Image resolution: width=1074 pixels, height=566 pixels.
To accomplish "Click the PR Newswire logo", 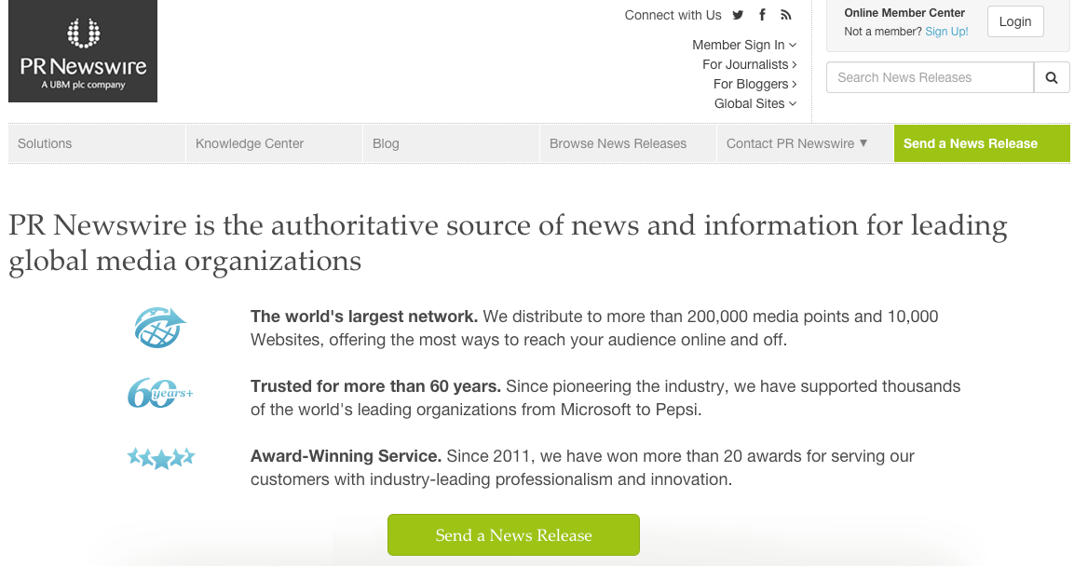I will pyautogui.click(x=83, y=51).
